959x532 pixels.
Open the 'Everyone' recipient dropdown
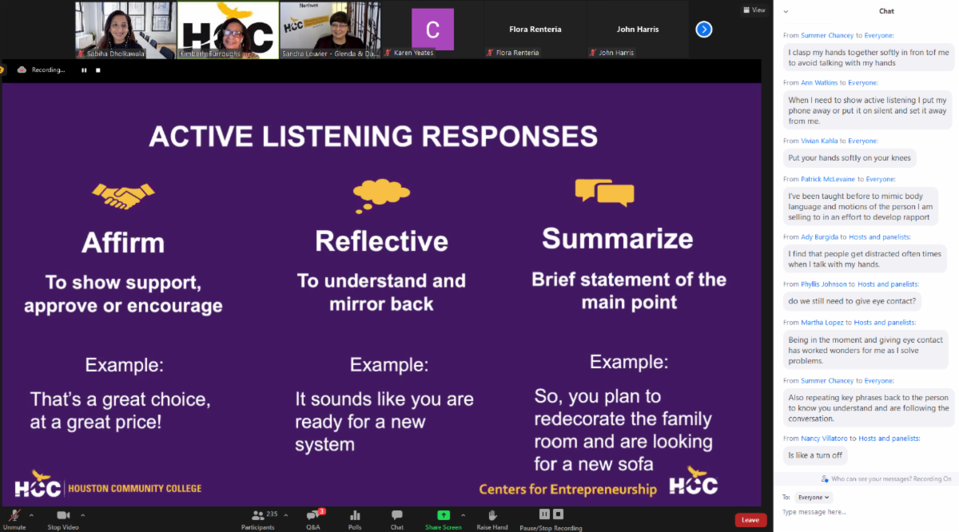pos(814,497)
